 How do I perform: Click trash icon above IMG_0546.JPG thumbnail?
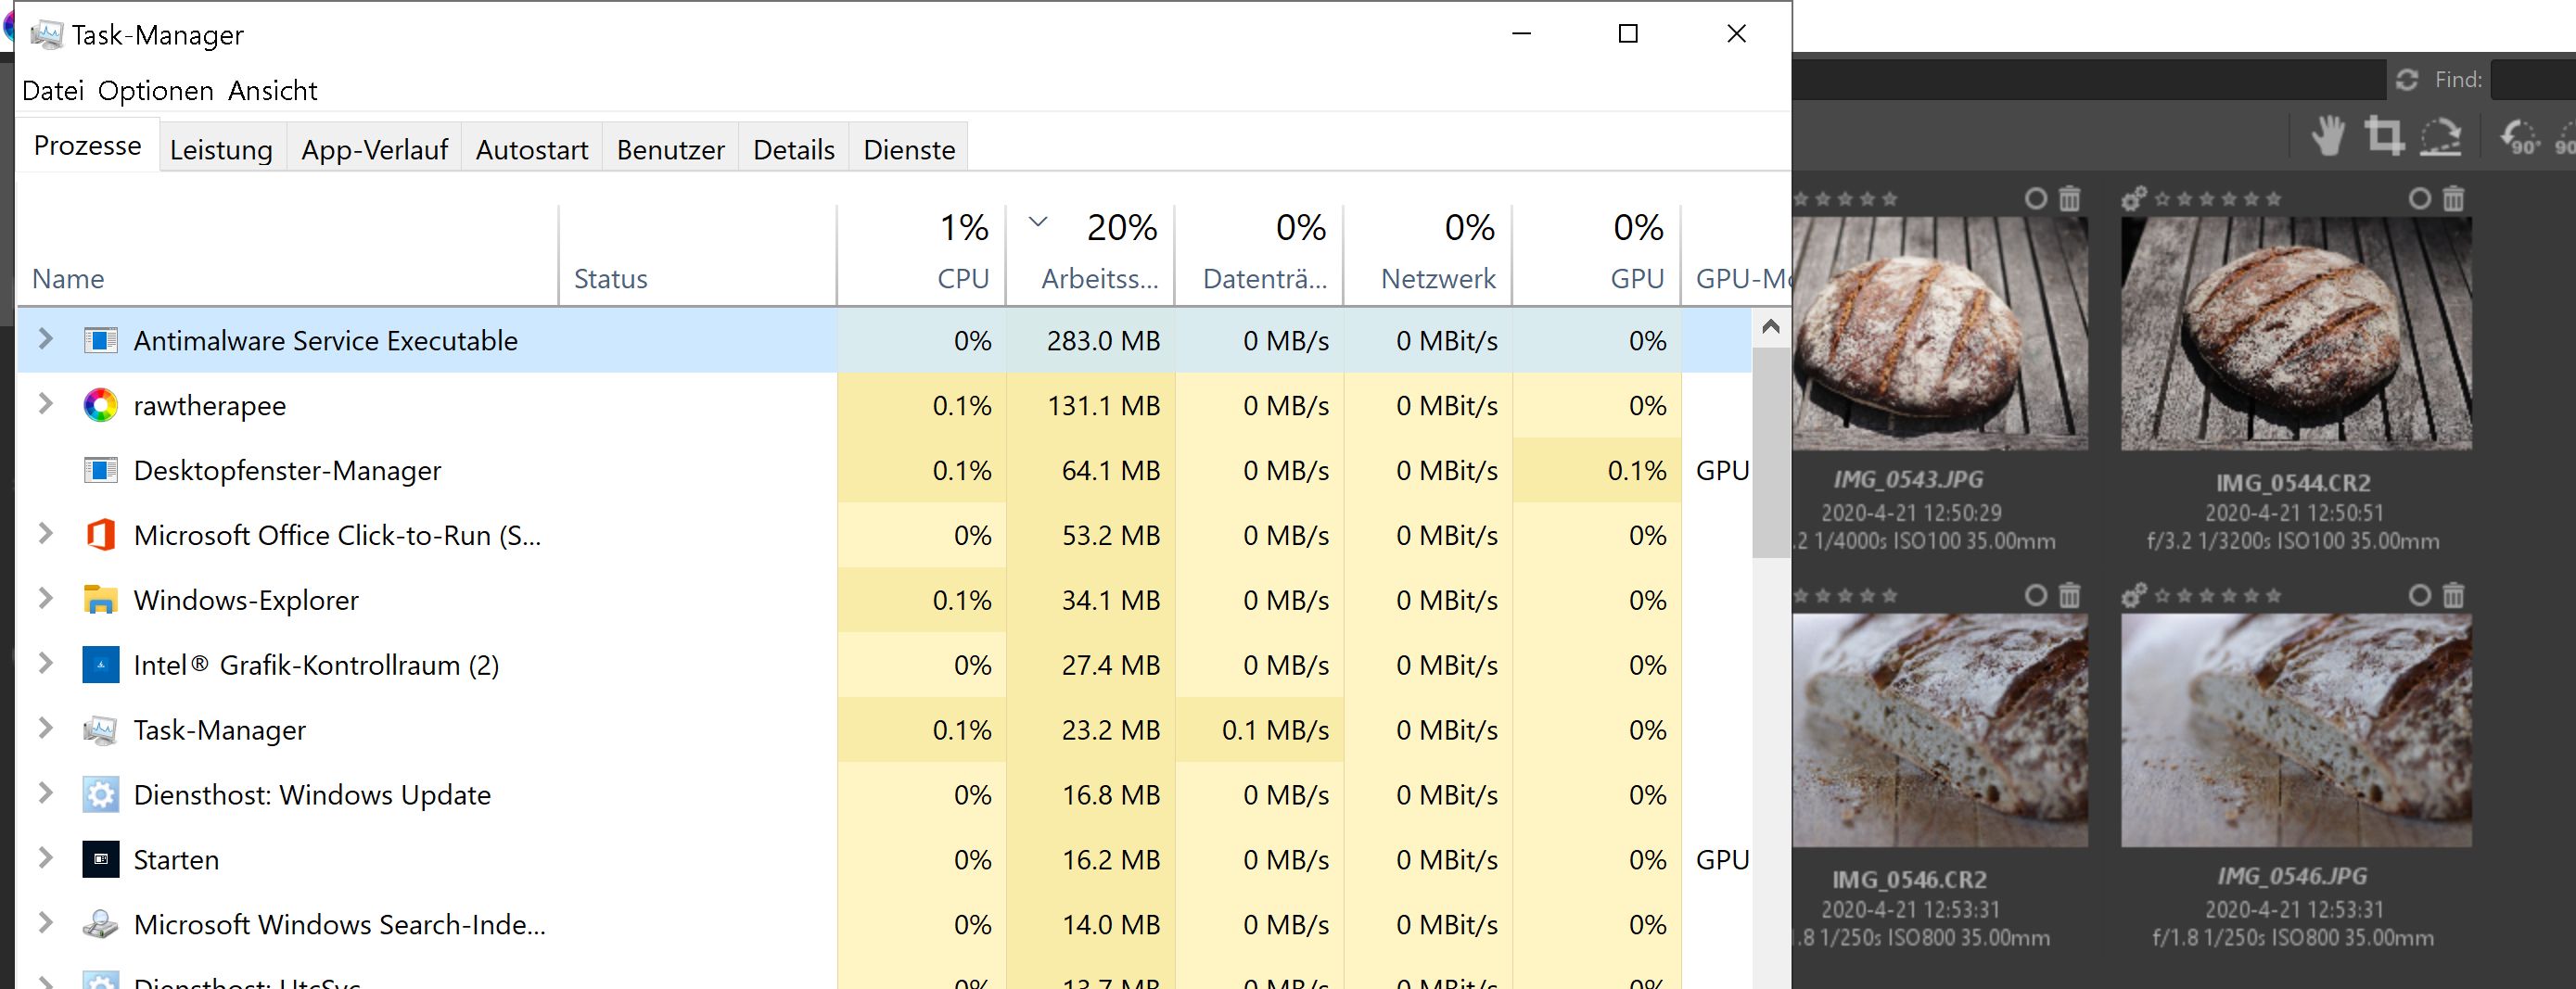[2453, 596]
